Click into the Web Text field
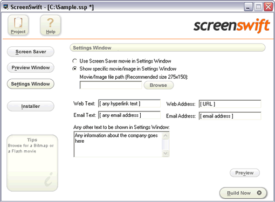The height and width of the screenshot is (202, 275). (129, 103)
